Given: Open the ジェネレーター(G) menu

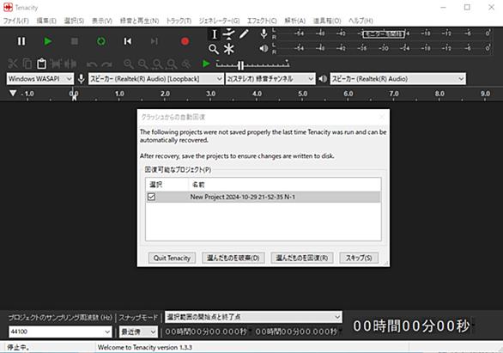Looking at the screenshot, I should [x=219, y=21].
